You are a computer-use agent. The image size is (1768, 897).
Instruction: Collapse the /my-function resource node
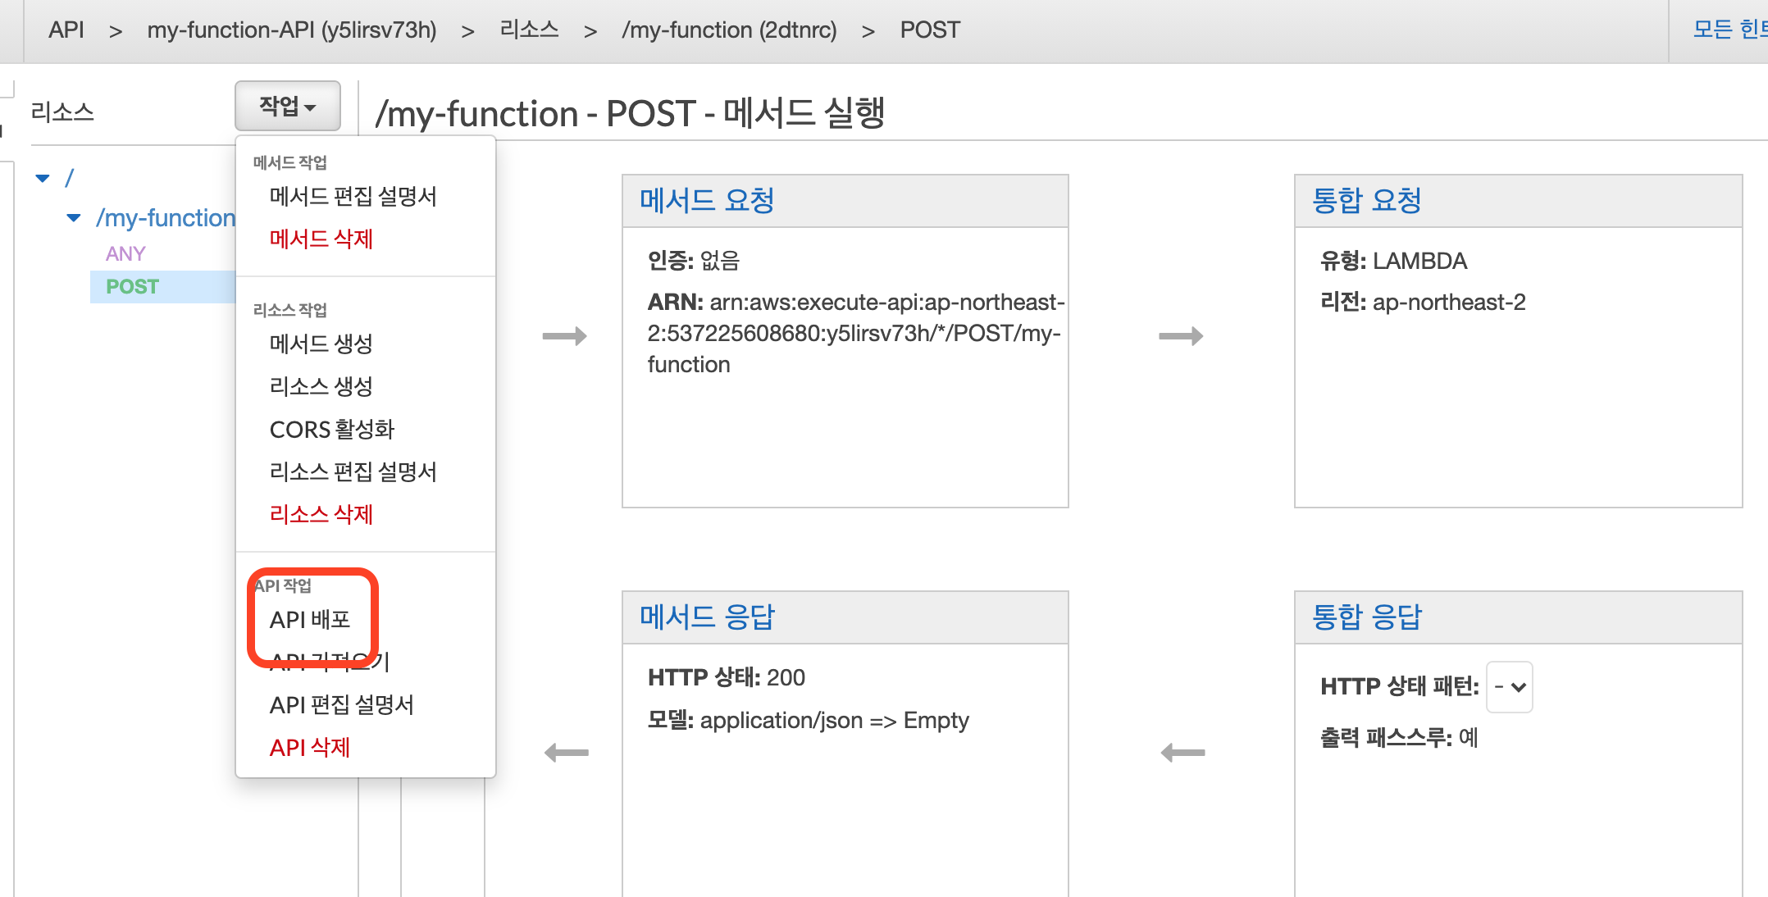pos(74,218)
